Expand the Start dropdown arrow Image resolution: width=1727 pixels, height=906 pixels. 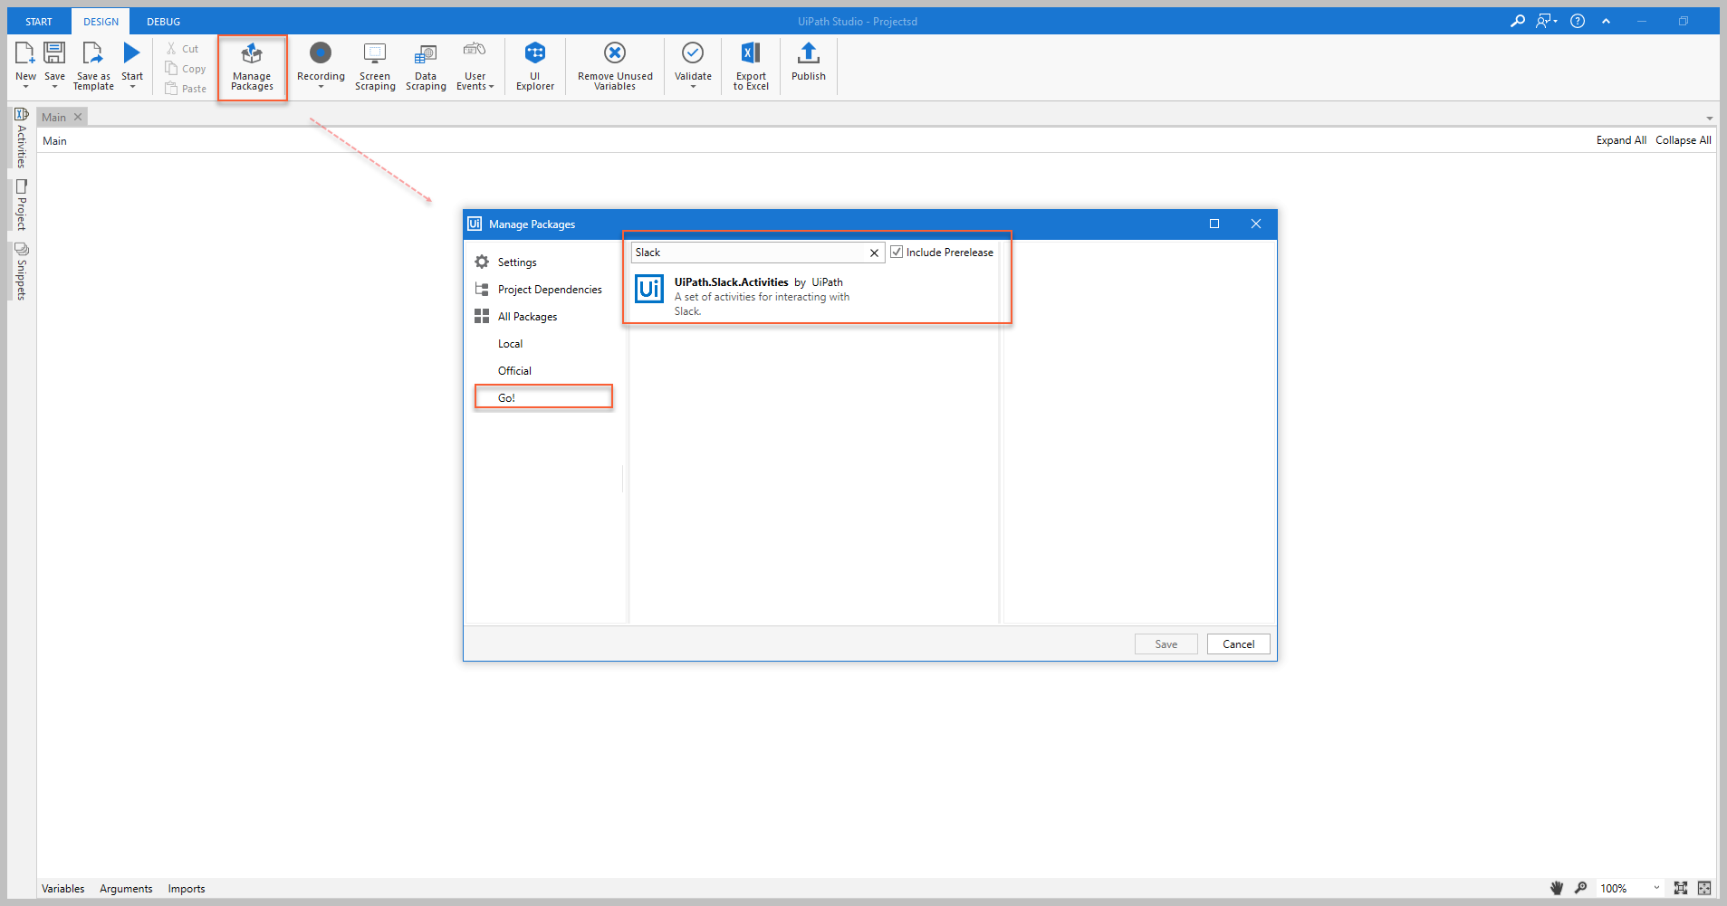pyautogui.click(x=132, y=87)
